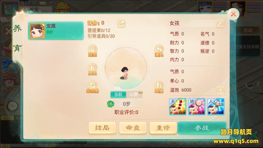Image resolution: width=263 pixels, height=148 pixels.
Task: Click the 重修 button
Action: 163,128
